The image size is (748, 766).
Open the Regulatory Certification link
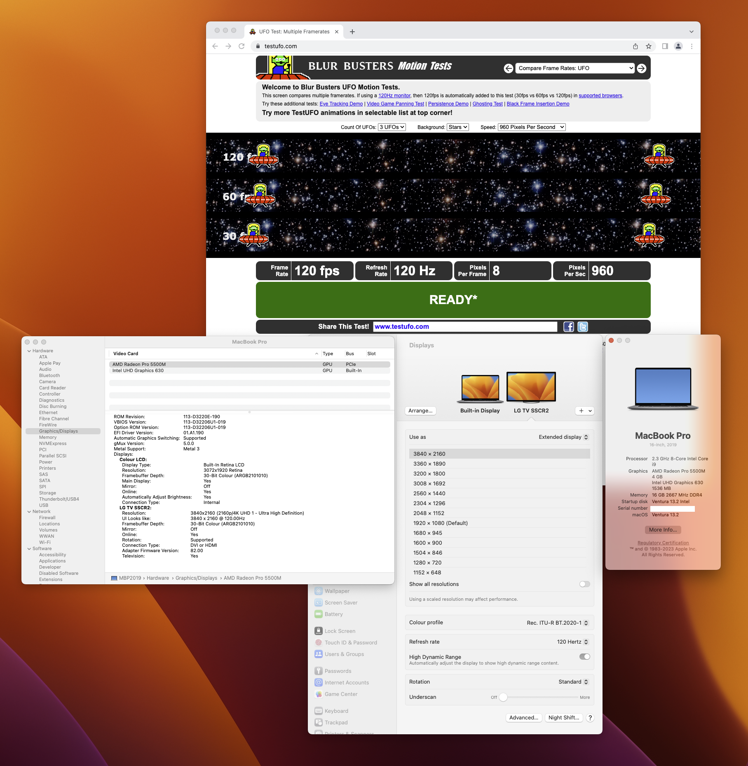point(663,543)
